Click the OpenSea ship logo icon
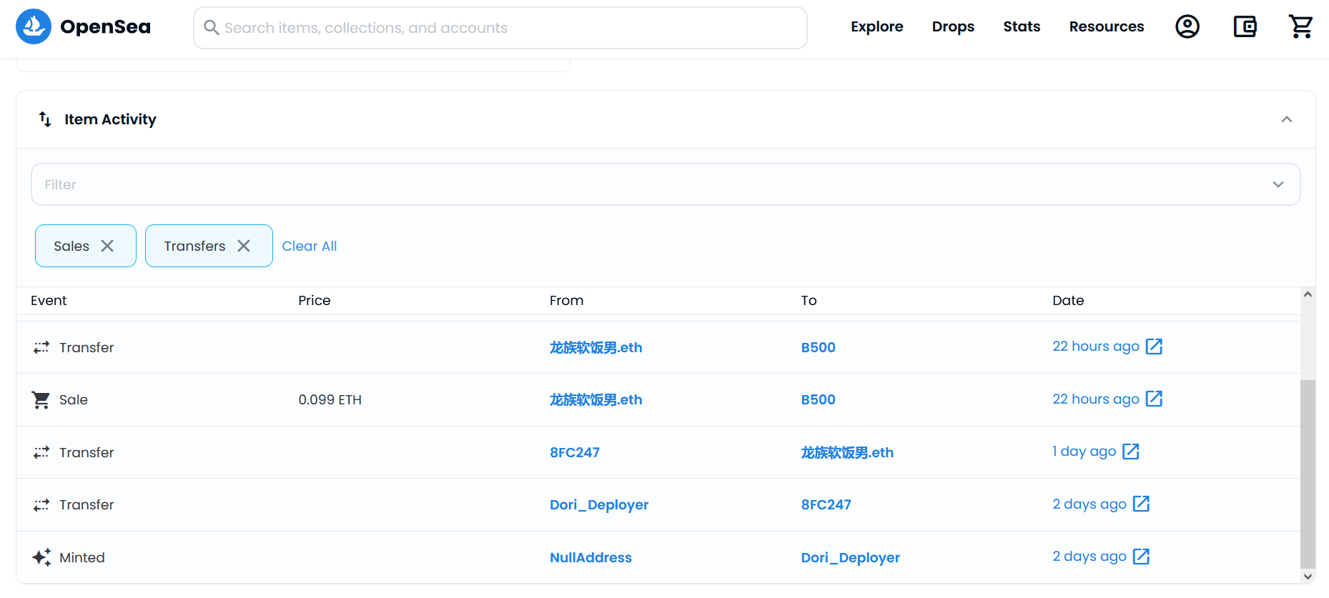The height and width of the screenshot is (598, 1329). coord(33,26)
